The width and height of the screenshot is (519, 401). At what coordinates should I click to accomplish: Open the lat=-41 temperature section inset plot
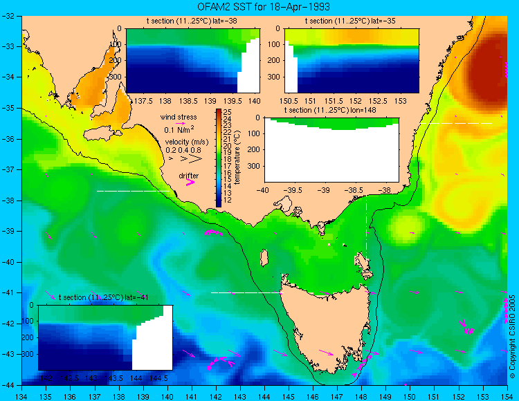(105, 337)
